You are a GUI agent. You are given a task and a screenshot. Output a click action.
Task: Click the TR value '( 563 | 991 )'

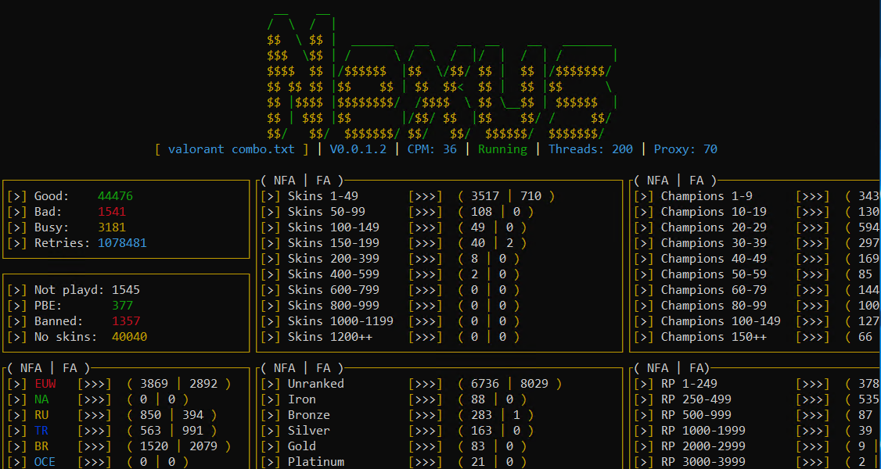click(172, 431)
